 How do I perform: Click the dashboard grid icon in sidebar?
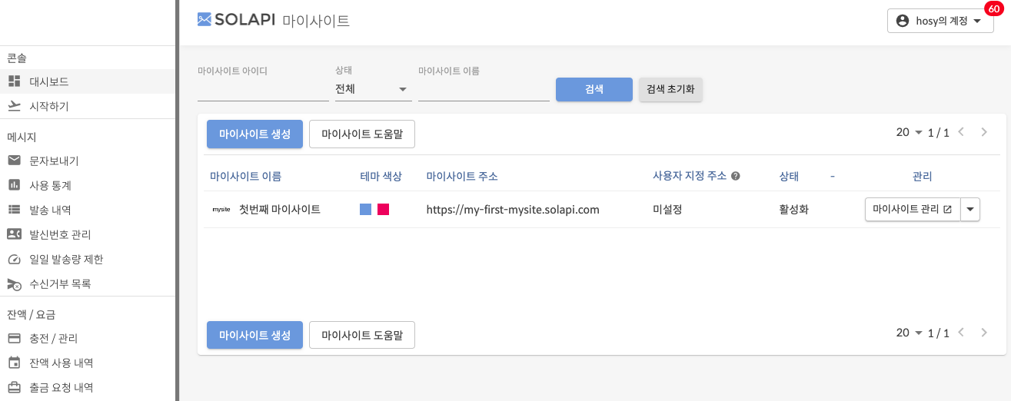(x=14, y=81)
